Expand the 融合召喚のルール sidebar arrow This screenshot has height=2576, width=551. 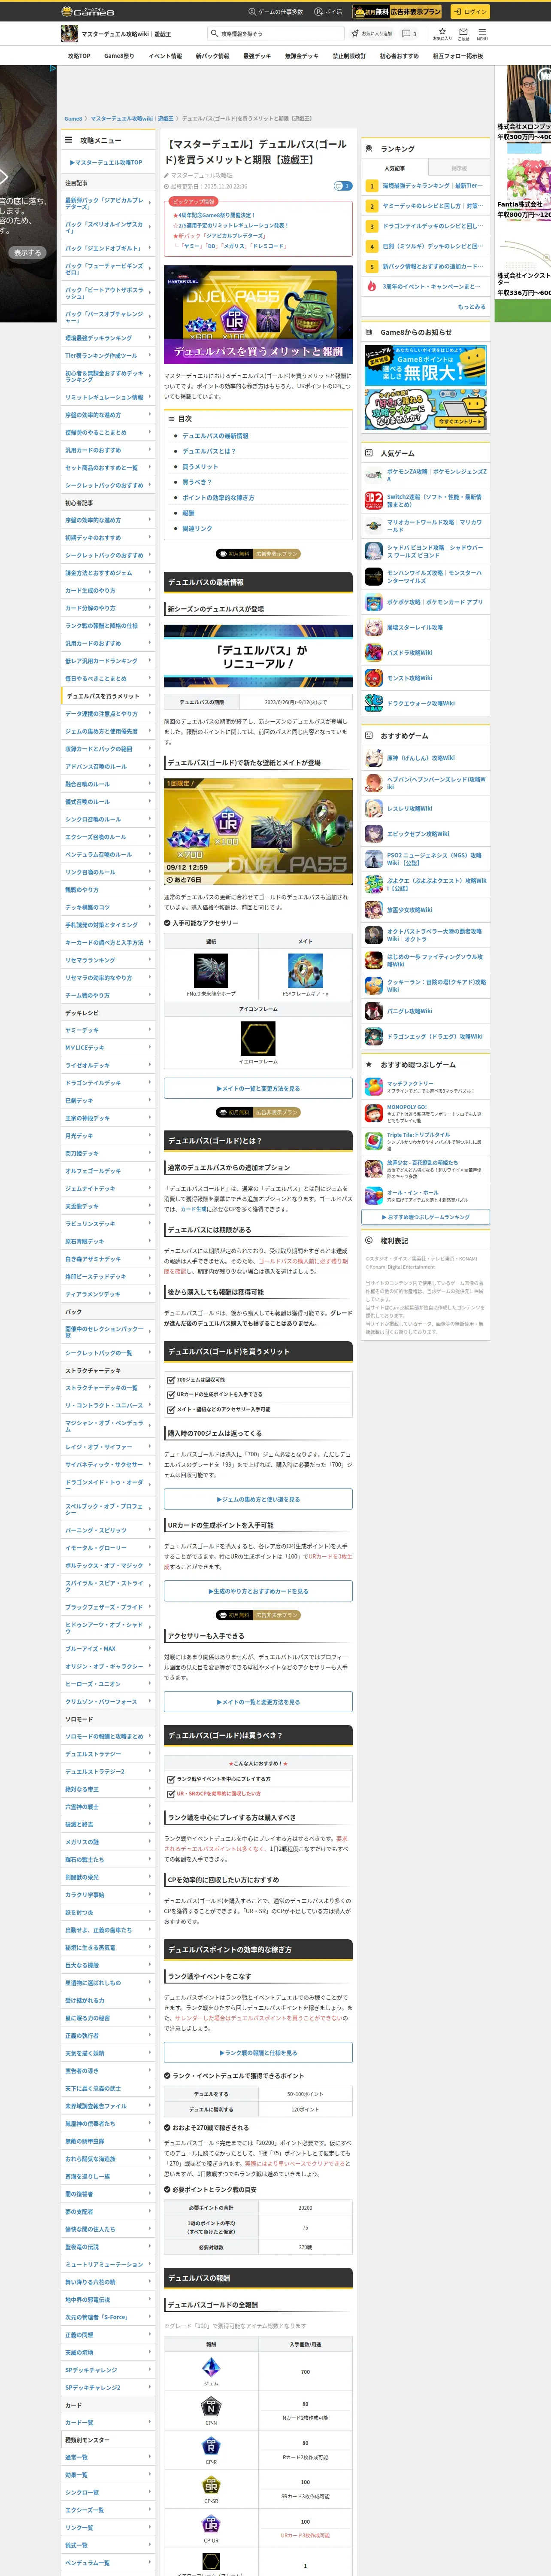[x=150, y=784]
